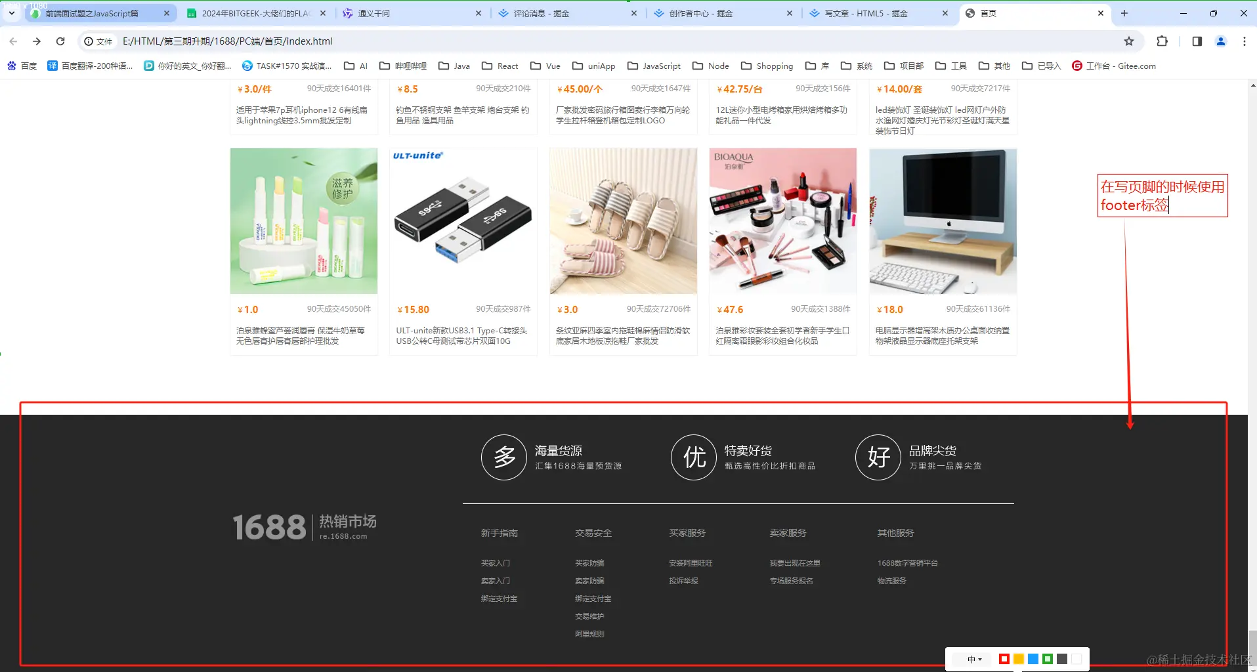Open the 百度 bookmark
The width and height of the screenshot is (1257, 672).
click(22, 66)
